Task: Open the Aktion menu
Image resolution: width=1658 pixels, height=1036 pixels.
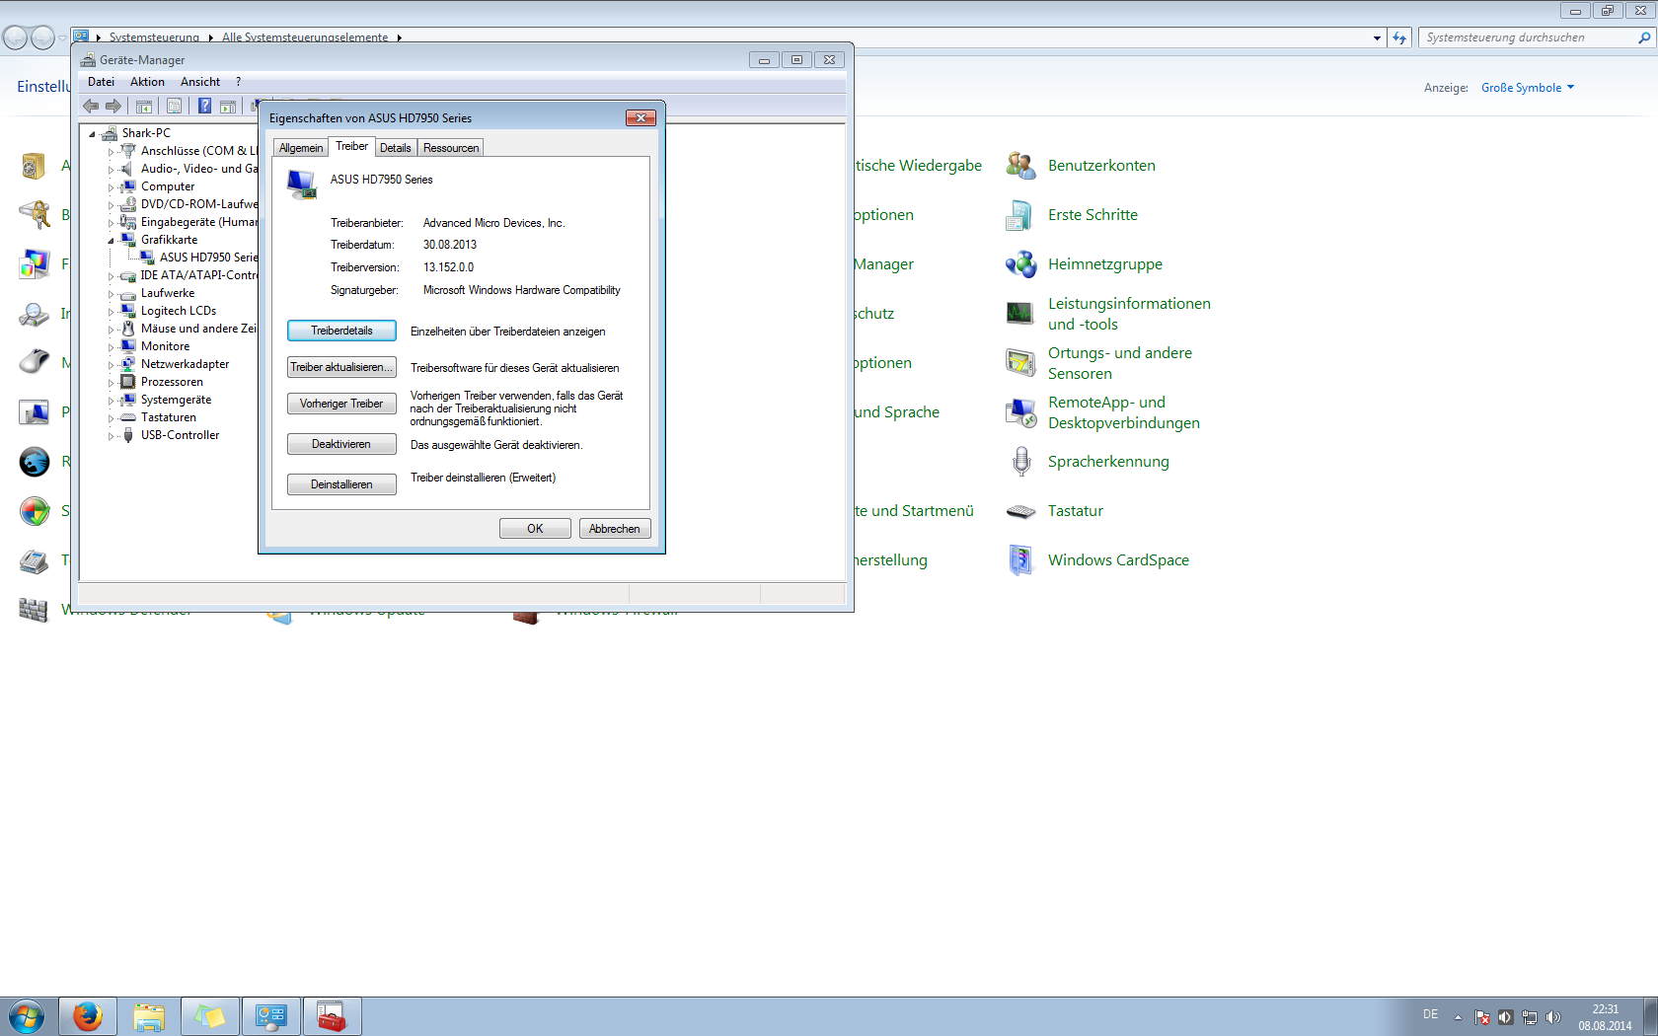Action: [x=147, y=82]
